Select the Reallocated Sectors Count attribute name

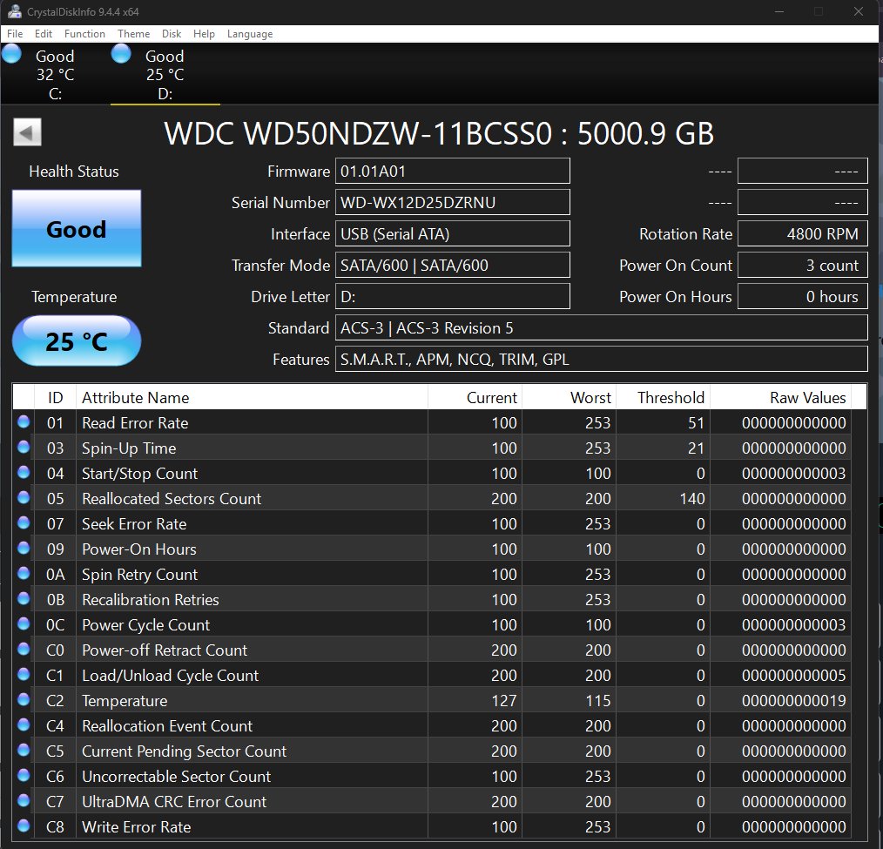[x=172, y=499]
